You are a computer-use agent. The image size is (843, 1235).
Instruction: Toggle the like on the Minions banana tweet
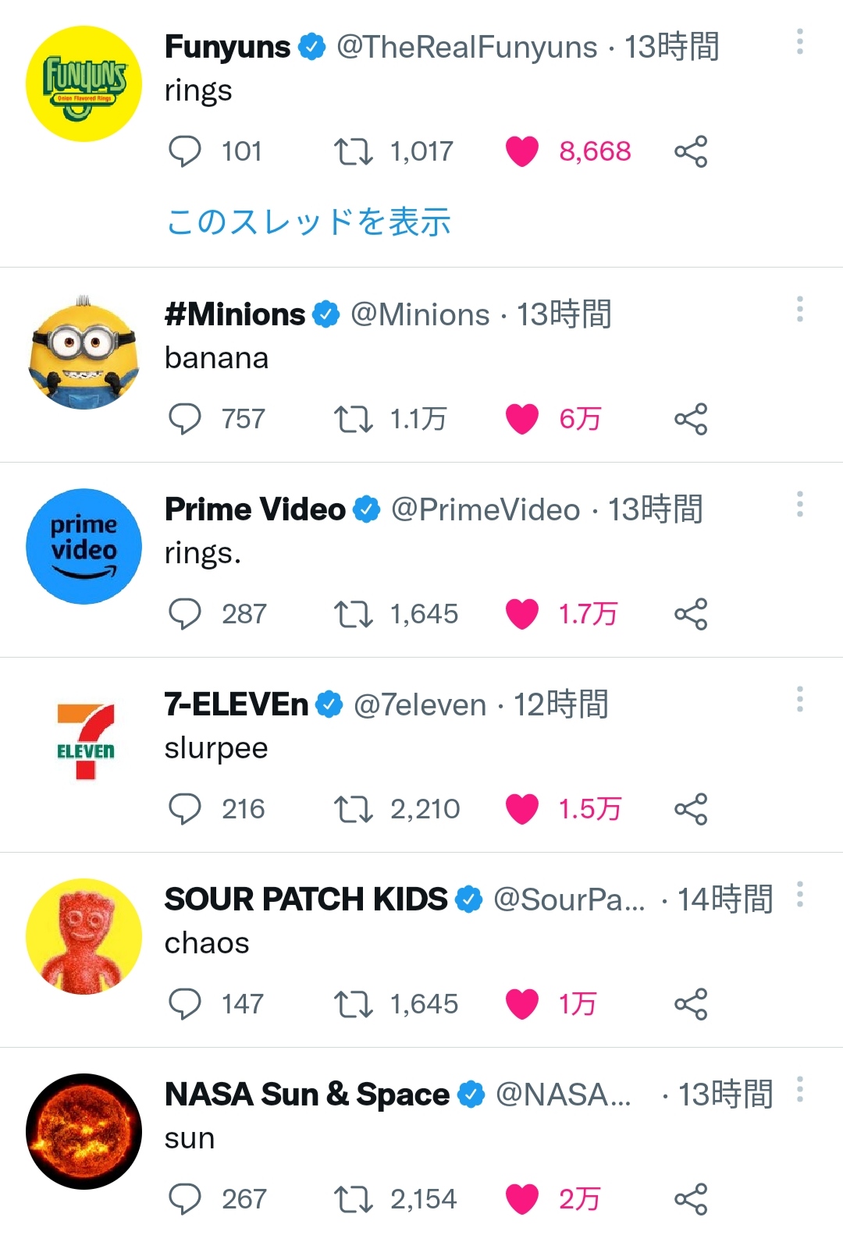pyautogui.click(x=522, y=419)
